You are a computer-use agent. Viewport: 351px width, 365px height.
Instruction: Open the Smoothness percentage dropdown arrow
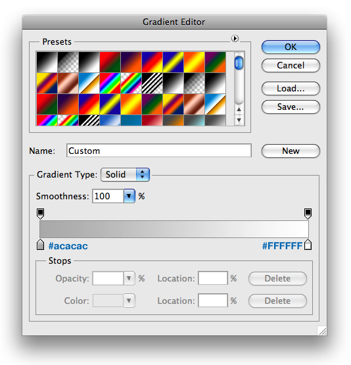129,196
